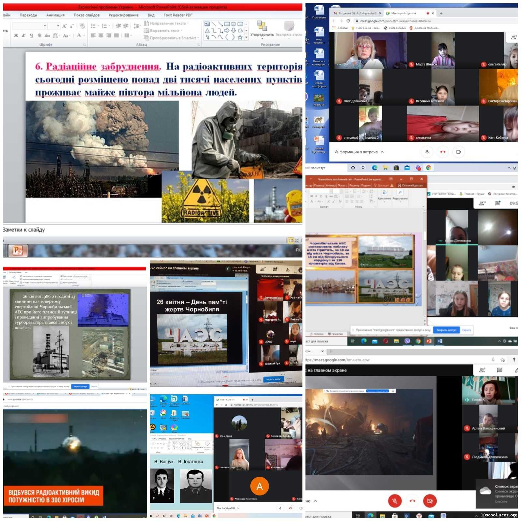The height and width of the screenshot is (521, 521).
Task: Expand the shapes gallery More arrow
Action: pyautogui.click(x=246, y=38)
